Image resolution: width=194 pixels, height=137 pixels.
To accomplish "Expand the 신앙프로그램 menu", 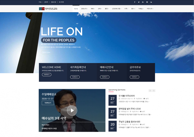I will (x=117, y=9).
